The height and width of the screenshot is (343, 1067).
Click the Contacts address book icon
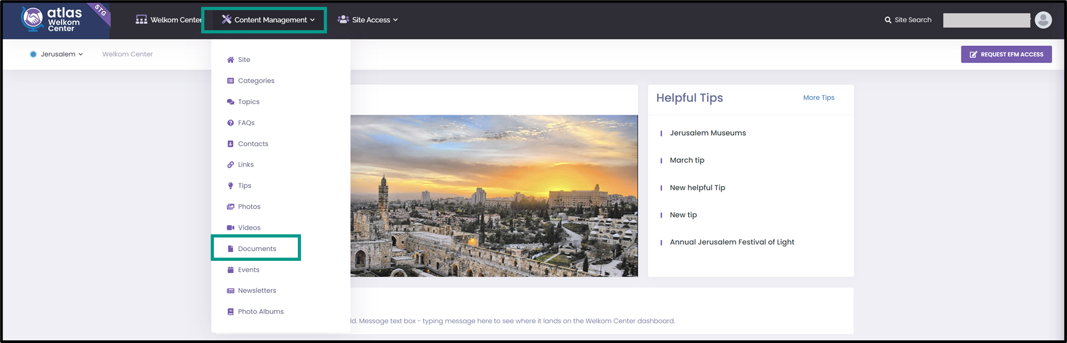tap(230, 144)
